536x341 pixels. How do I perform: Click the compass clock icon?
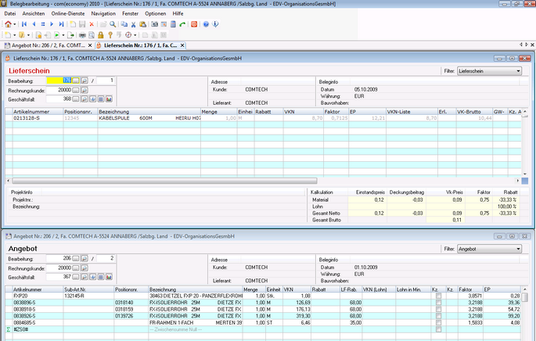(128, 35)
